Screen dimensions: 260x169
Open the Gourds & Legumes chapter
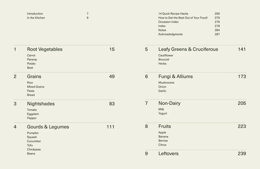pos(48,127)
